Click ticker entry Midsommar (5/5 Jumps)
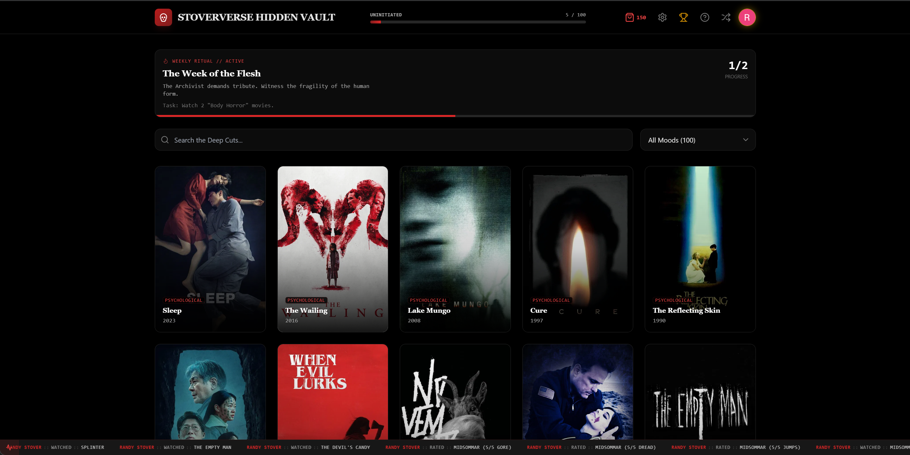Viewport: 910px width, 455px height. (736, 447)
